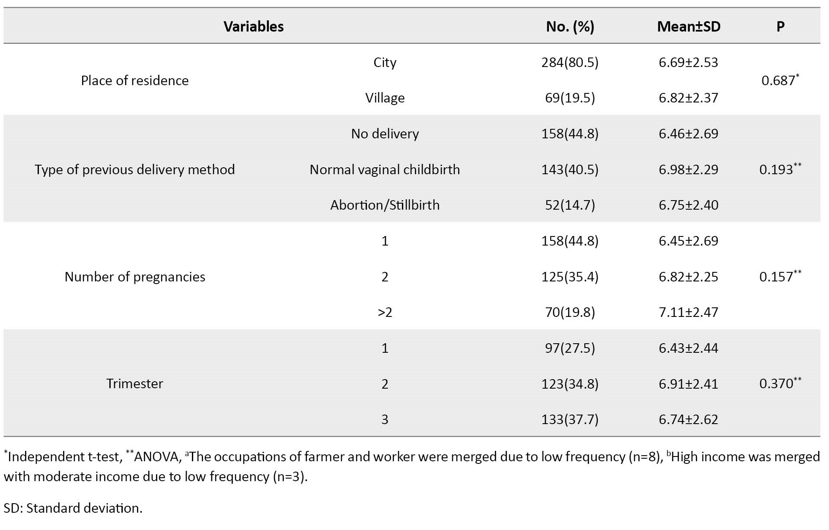Select the 133(37.7) count cell

(570, 419)
